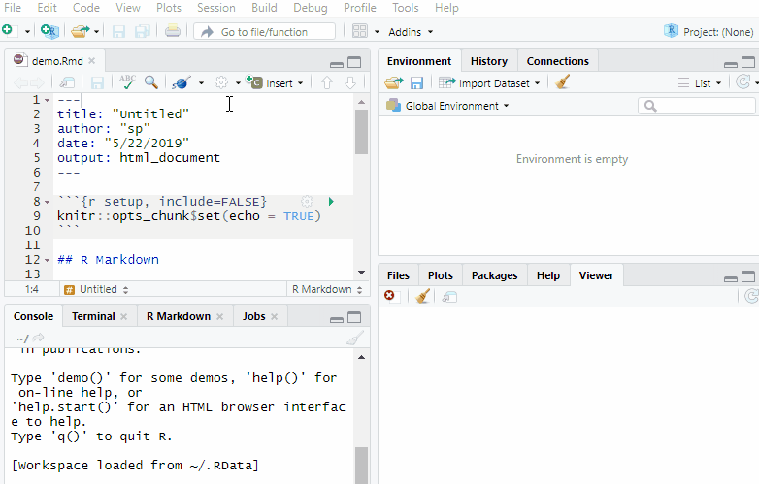Viewport: 759px width, 484px height.
Task: Click the Open File folder icon
Action: [80, 31]
